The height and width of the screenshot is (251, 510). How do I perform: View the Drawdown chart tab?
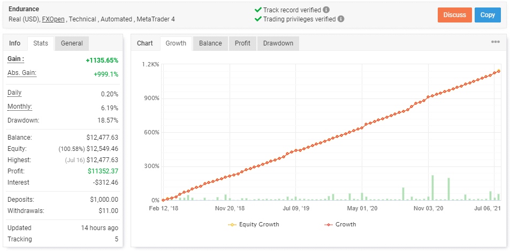coord(278,43)
